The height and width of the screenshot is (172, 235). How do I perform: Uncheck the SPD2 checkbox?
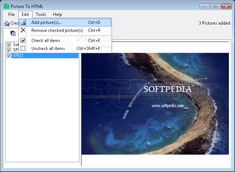[9, 55]
